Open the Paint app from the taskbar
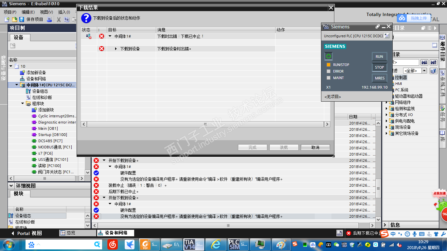This screenshot has height=251, width=447. pyautogui.click(x=281, y=244)
